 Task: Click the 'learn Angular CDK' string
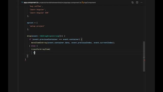tap(39, 13)
